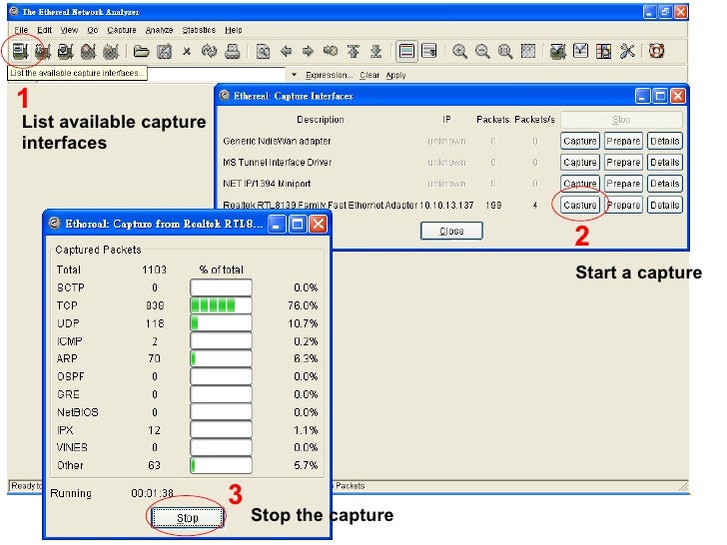Click the Zoom in magnifier icon
The image size is (727, 545).
[x=459, y=51]
